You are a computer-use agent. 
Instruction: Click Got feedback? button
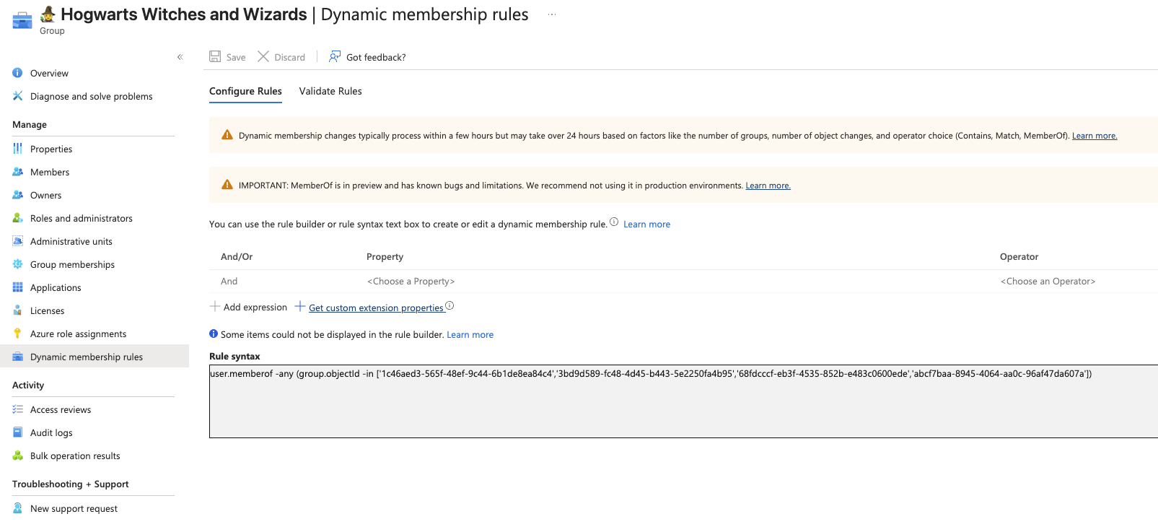coord(367,57)
